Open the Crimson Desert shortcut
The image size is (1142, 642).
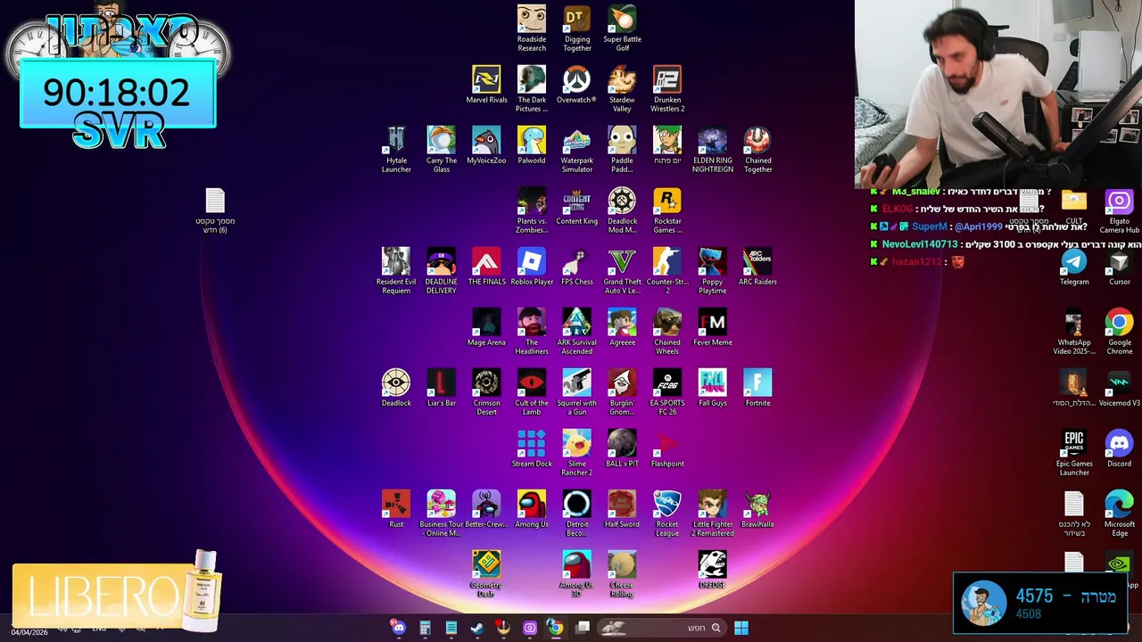click(486, 392)
